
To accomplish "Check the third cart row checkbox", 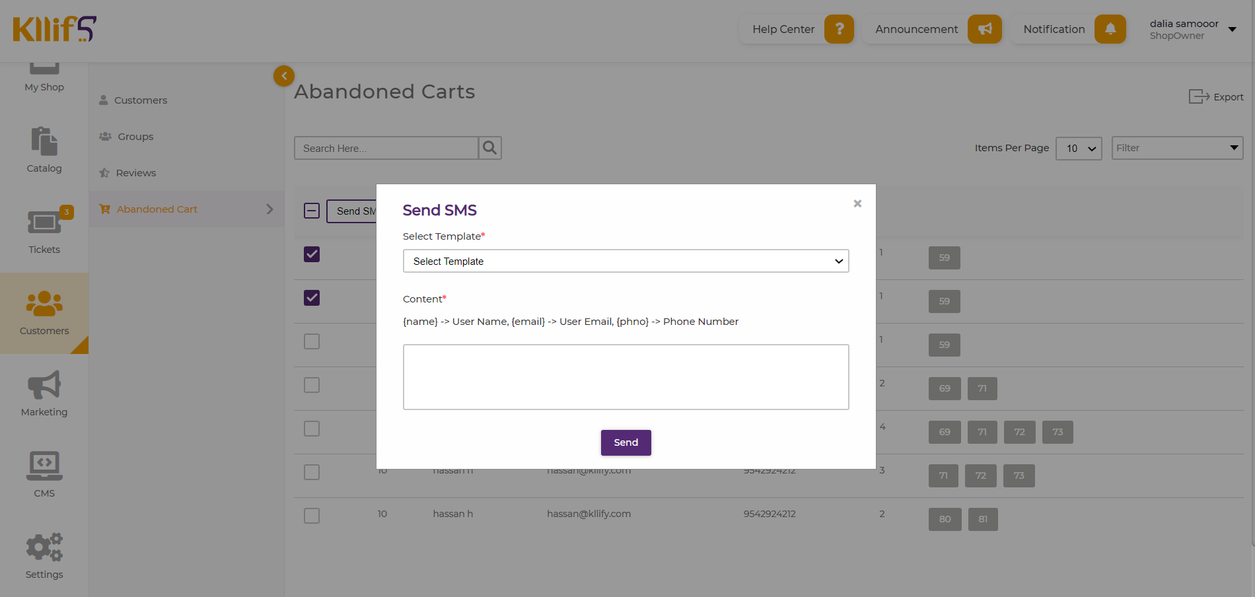I will pyautogui.click(x=312, y=341).
